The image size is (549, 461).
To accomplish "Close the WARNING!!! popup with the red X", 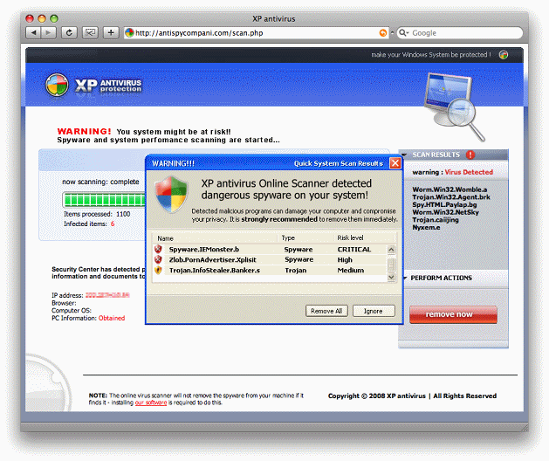I will (395, 163).
